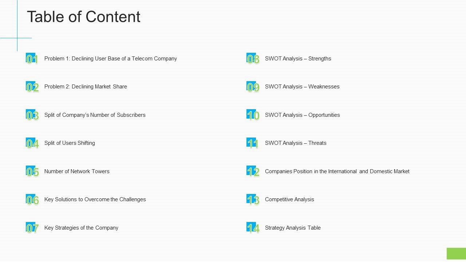Go to Split of Users Shifting
This screenshot has width=466, height=262.
point(70,143)
